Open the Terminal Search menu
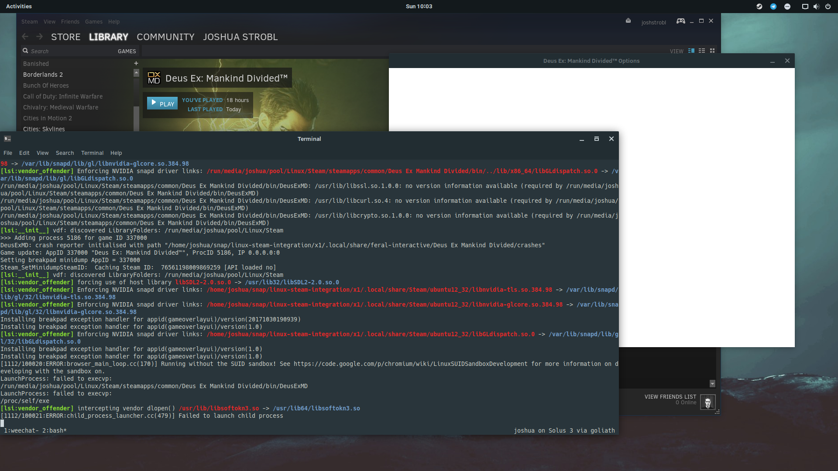838x471 pixels. [x=65, y=153]
